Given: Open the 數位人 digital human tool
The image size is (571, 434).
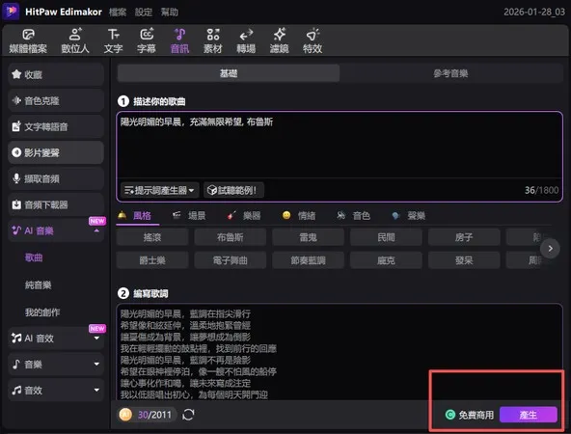Looking at the screenshot, I should point(75,41).
